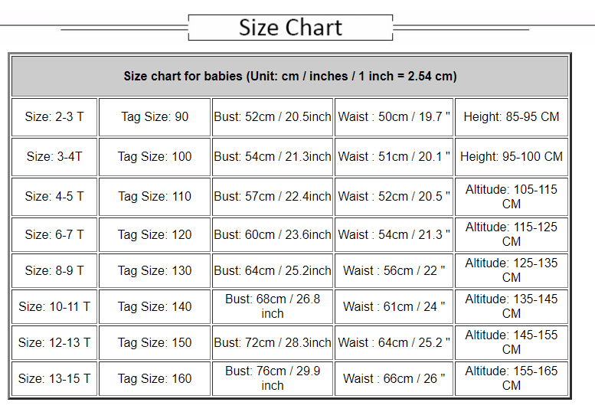The image size is (595, 412).
Task: Select the Altitude: 105-115 CM cell
Action: coord(512,196)
